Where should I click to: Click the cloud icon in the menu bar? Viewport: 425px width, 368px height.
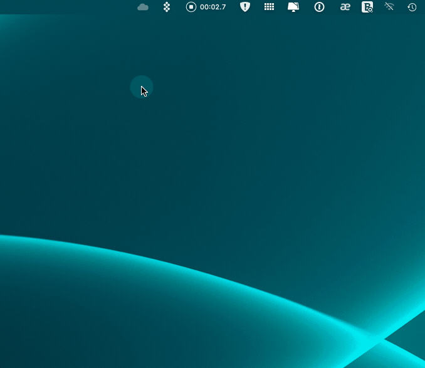click(143, 7)
